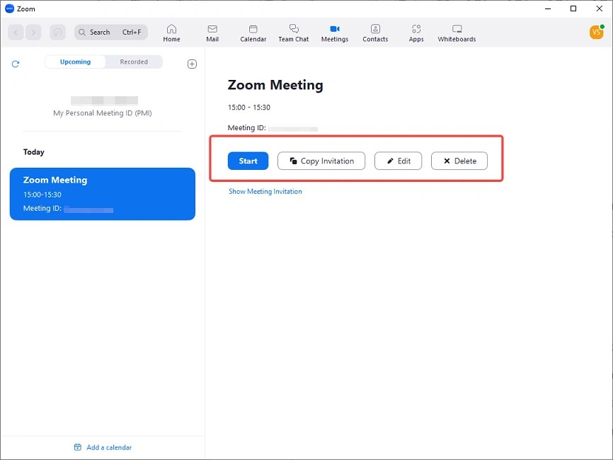Schedule a new meeting with the plus icon

click(192, 64)
